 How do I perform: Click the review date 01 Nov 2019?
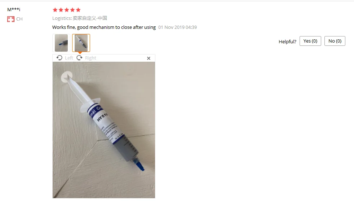[177, 27]
